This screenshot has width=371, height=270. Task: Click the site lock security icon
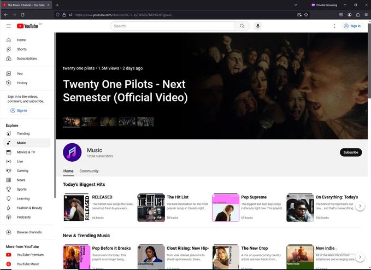click(64, 15)
